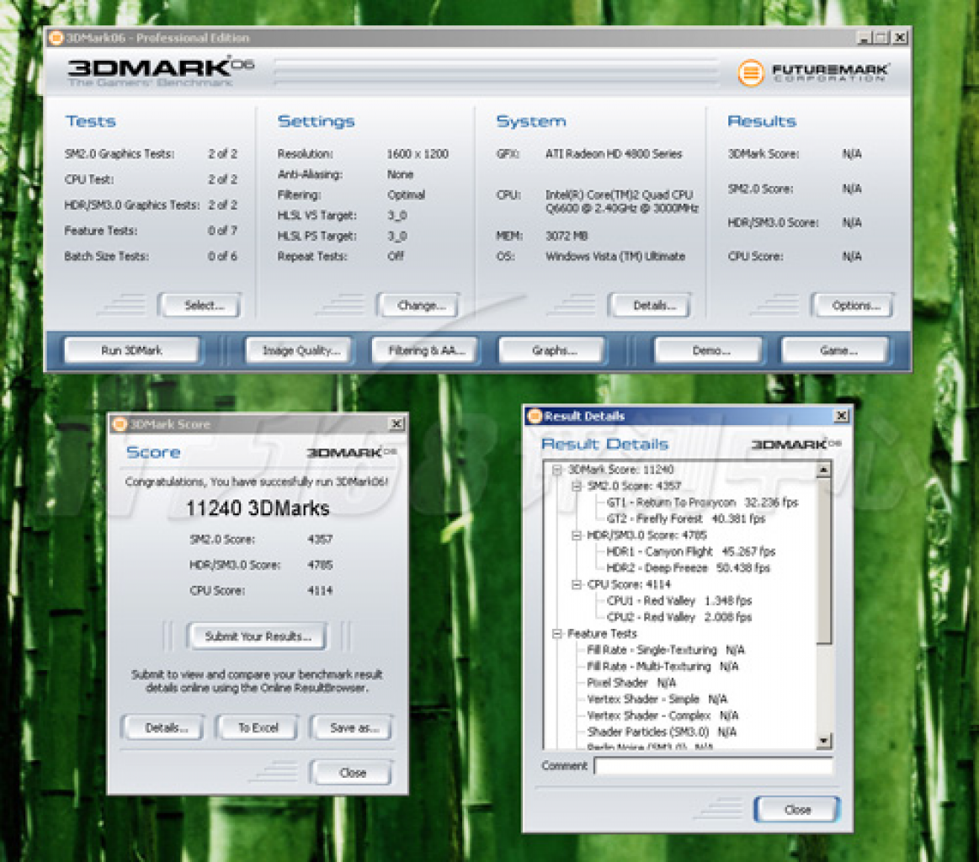The image size is (979, 862).
Task: Click the '11240 3DMarks' score text
Action: click(x=258, y=508)
